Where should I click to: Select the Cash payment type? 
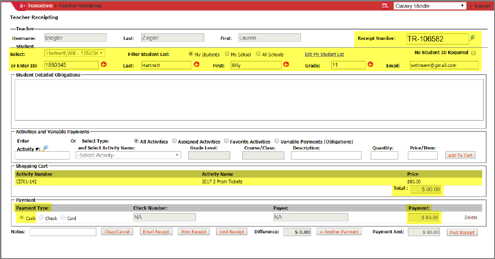pos(22,217)
